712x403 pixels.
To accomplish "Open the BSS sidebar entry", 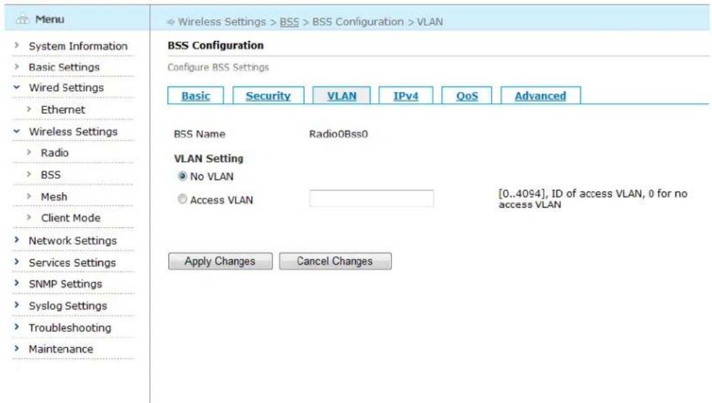I will click(x=51, y=174).
